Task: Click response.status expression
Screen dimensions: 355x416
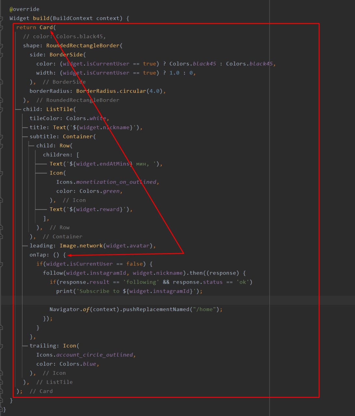Action: point(198,282)
